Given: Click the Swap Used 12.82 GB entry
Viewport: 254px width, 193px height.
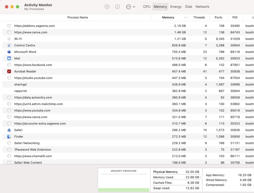Looking at the screenshot, I should 176,188.
